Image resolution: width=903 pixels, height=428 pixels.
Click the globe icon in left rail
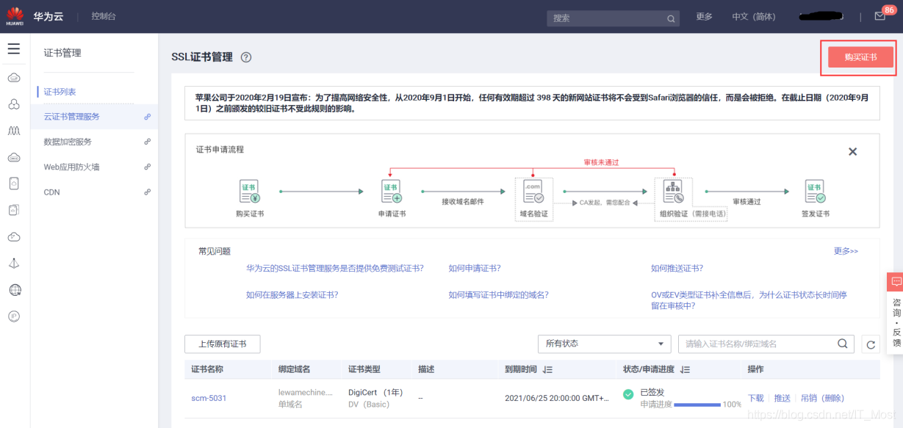[x=15, y=290]
